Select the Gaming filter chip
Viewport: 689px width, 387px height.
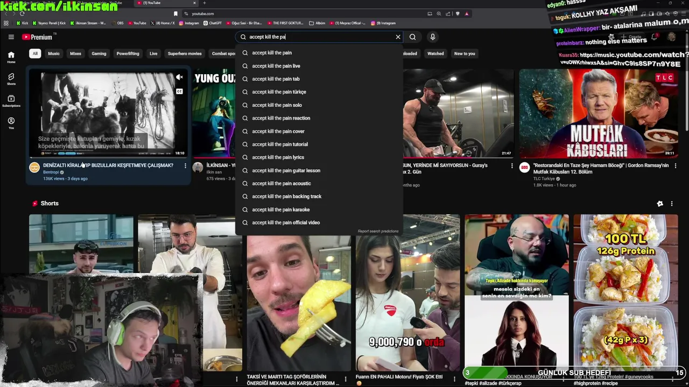99,54
